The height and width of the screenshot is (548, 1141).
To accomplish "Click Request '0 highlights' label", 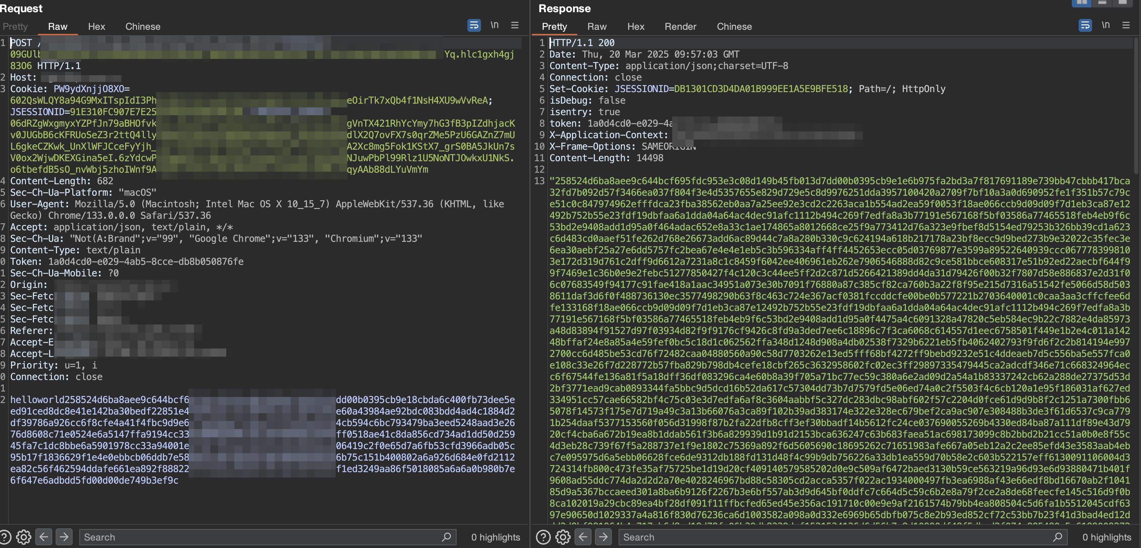I will tap(495, 537).
